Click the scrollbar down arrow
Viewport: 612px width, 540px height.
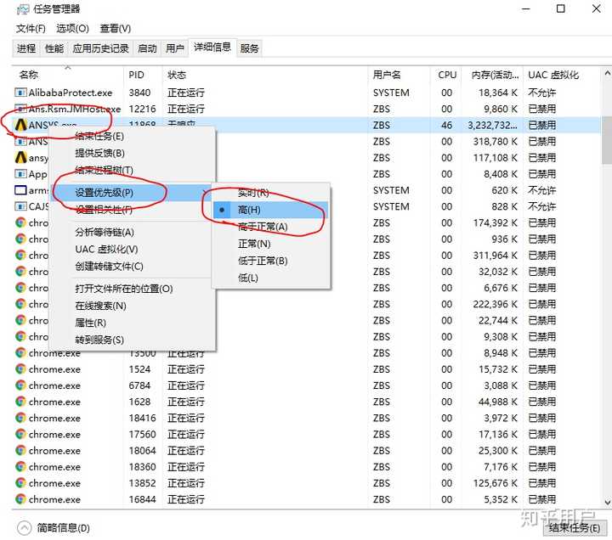click(607, 502)
